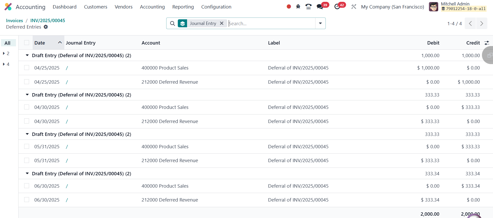Open the Configuration menu
This screenshot has width=493, height=218.
pyautogui.click(x=216, y=7)
